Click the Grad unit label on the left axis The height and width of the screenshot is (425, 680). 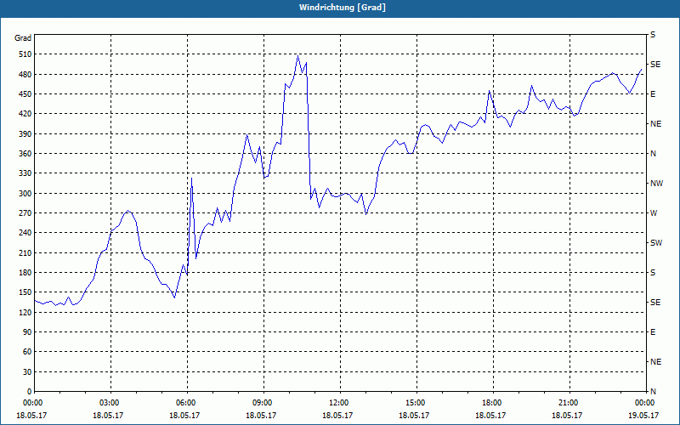23,38
